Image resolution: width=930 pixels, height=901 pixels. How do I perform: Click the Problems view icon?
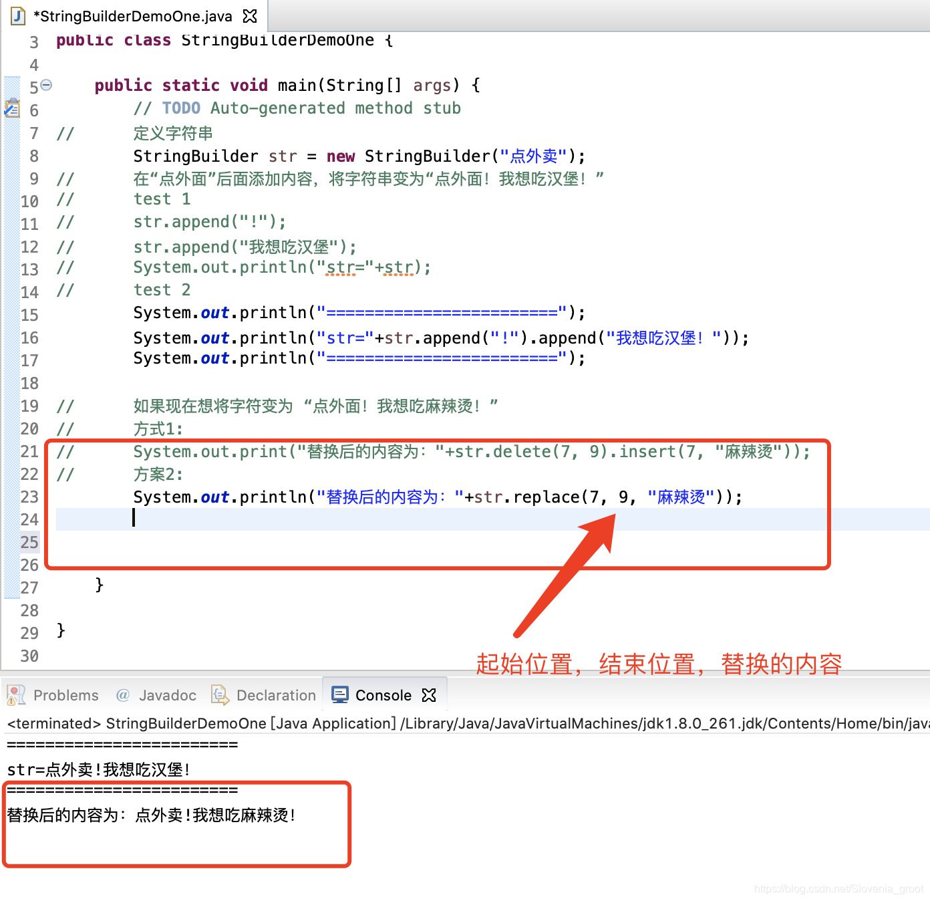click(x=16, y=695)
